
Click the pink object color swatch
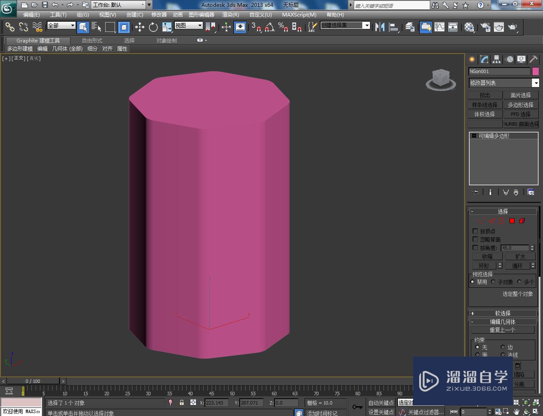[535, 71]
